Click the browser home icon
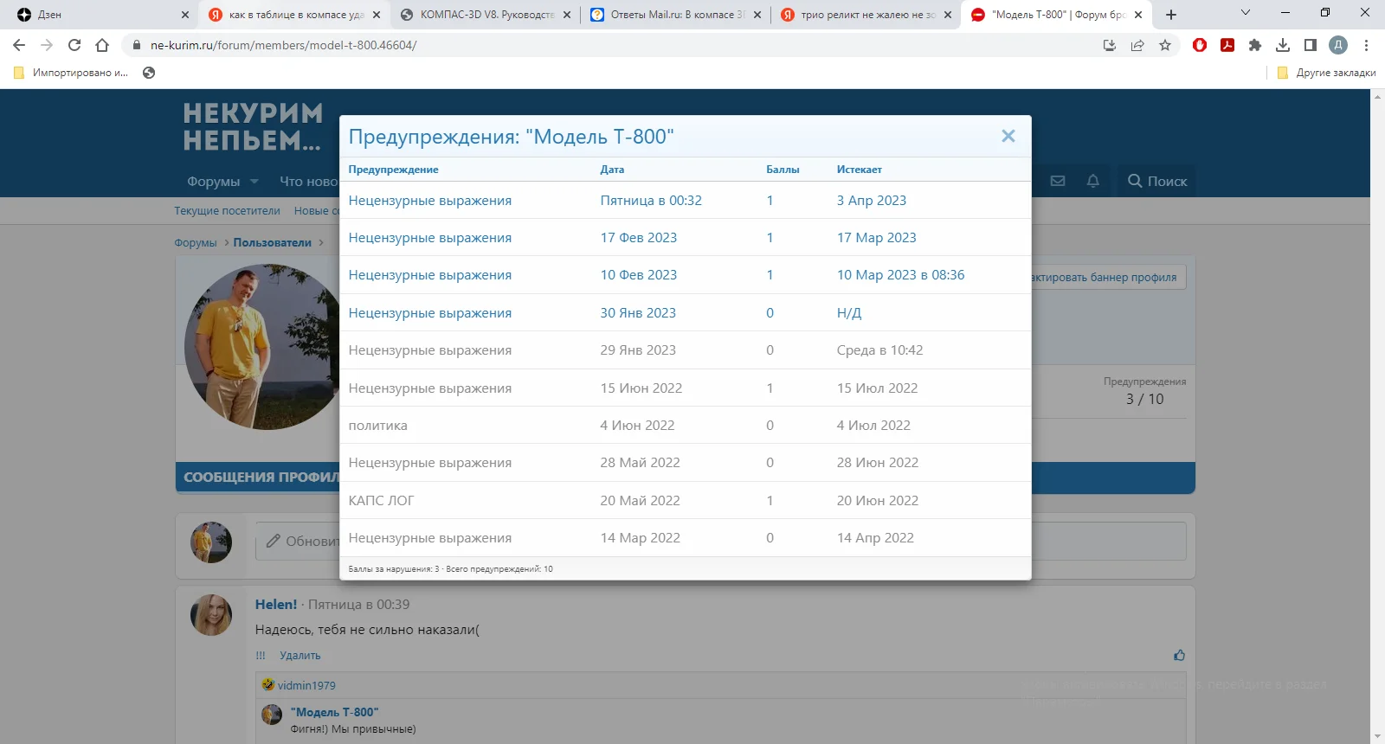This screenshot has height=744, width=1385. (102, 45)
